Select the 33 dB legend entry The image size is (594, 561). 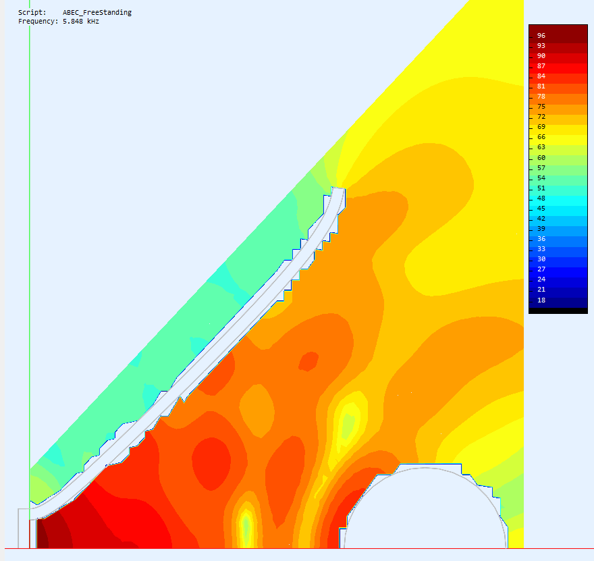coord(541,249)
